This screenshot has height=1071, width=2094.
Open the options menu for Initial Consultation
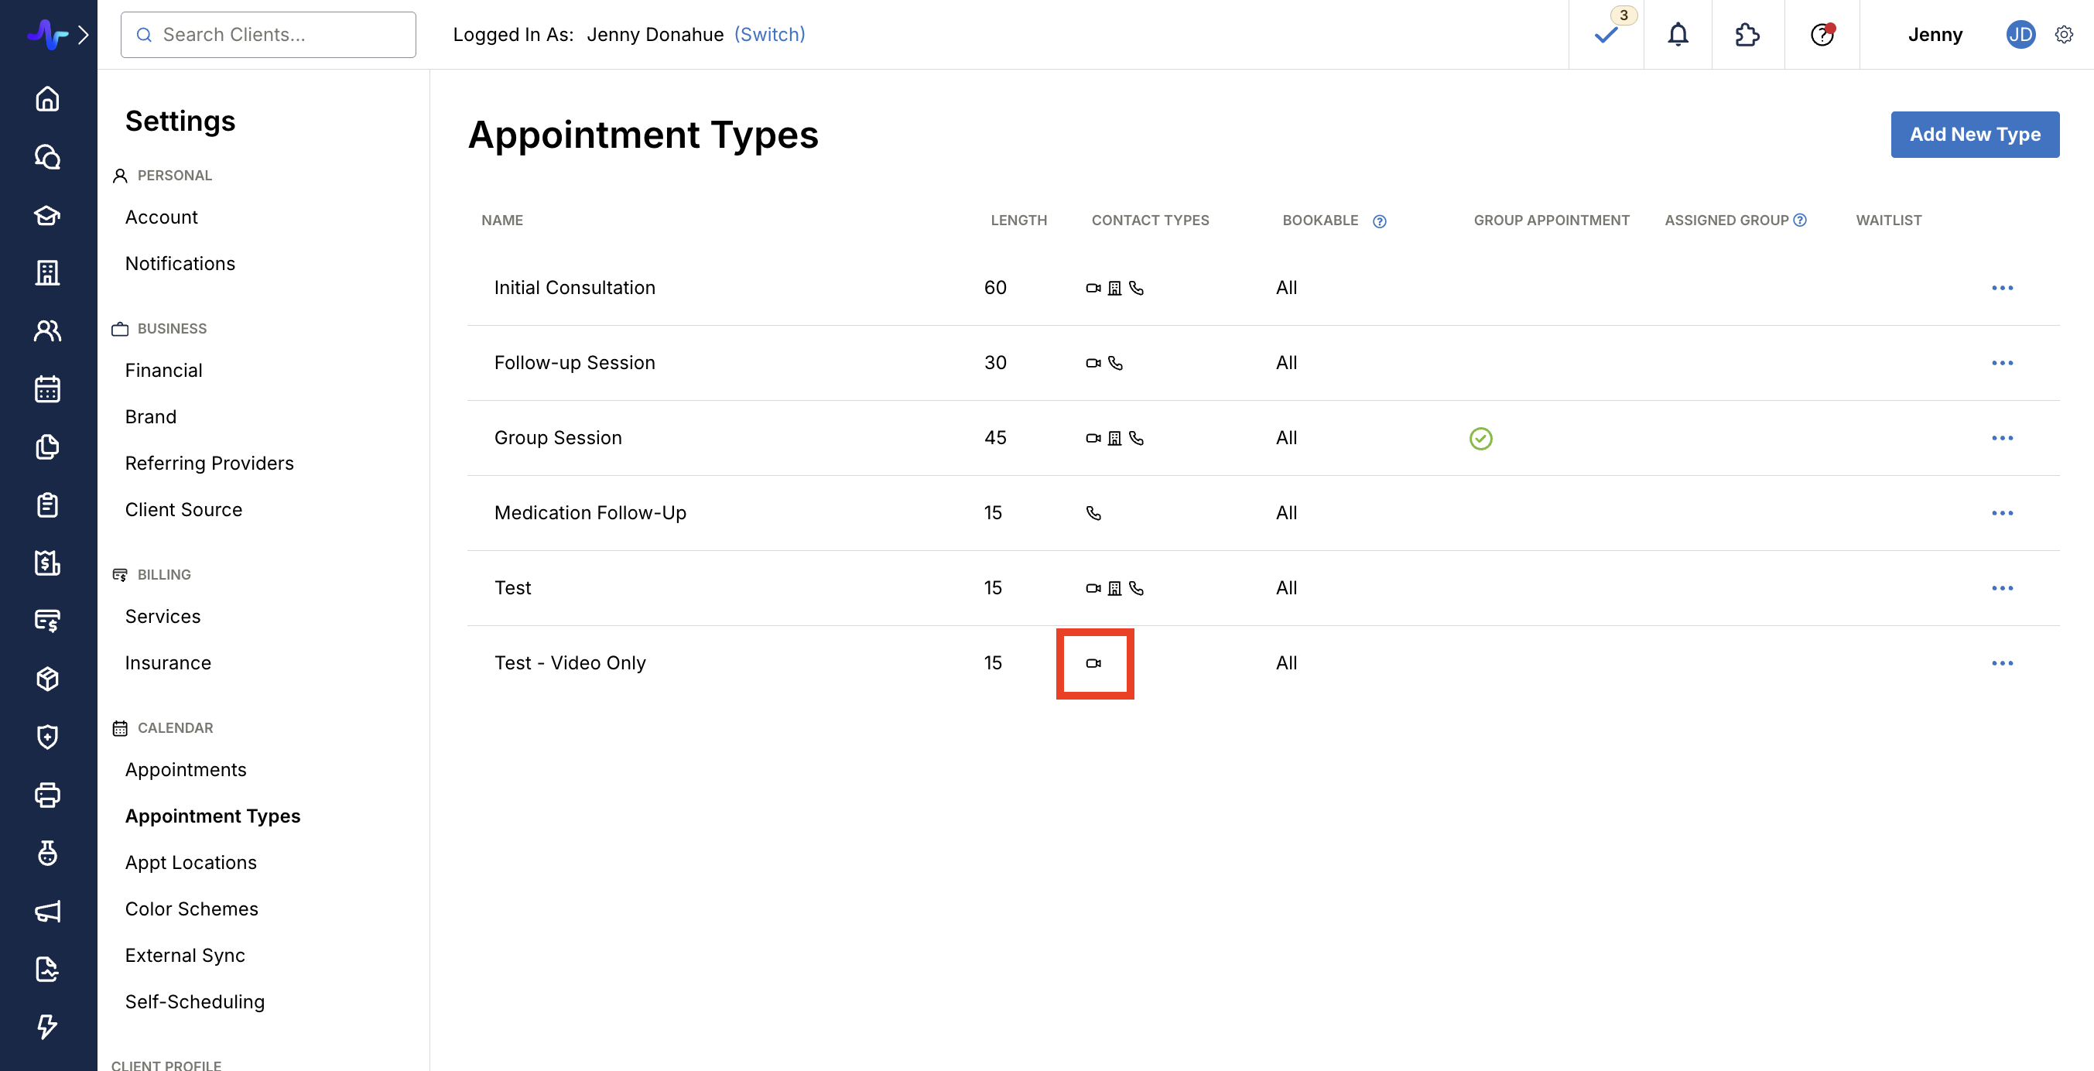(x=2002, y=288)
